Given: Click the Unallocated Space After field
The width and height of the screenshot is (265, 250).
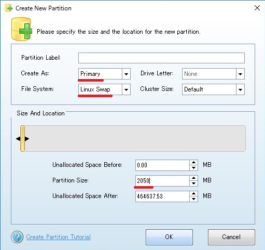Looking at the screenshot, I should 162,196.
